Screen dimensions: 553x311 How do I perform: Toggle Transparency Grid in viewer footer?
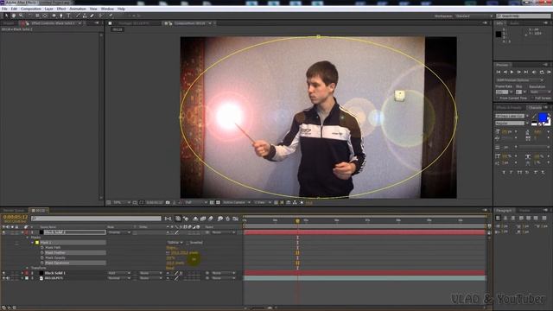tap(218, 202)
